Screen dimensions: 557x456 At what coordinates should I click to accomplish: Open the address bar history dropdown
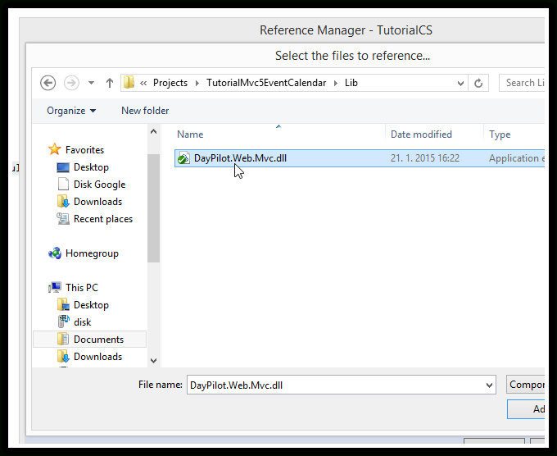pyautogui.click(x=460, y=83)
